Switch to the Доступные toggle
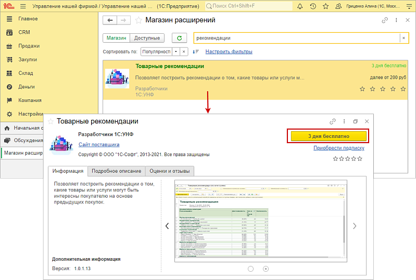This screenshot has height=280, width=416. pos(147,38)
